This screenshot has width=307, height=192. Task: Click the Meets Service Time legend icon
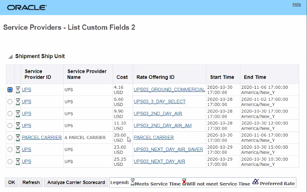(132, 182)
